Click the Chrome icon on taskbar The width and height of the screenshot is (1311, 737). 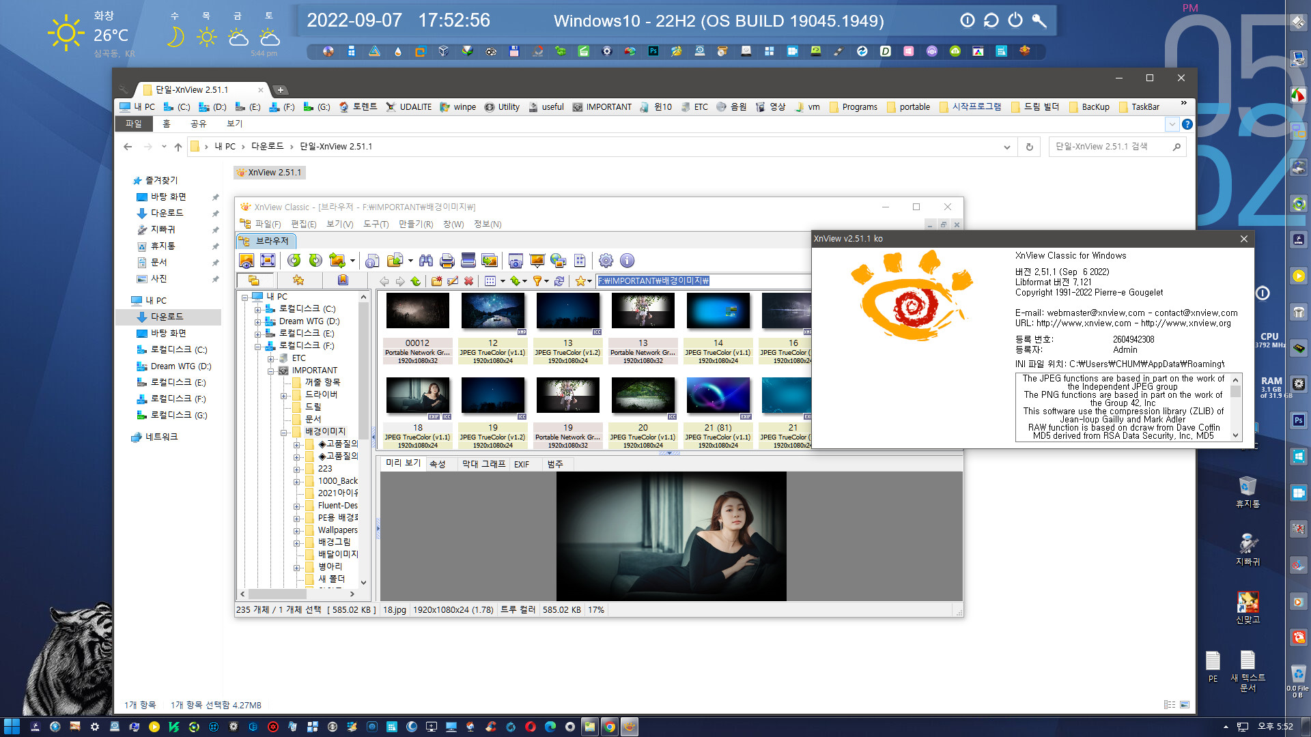(x=610, y=727)
